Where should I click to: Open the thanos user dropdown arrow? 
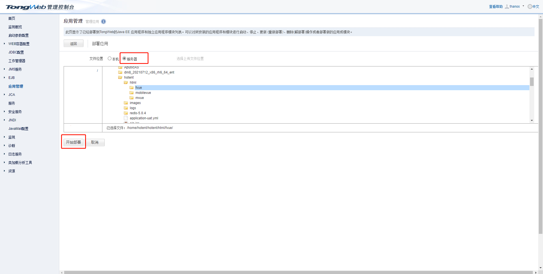[523, 6]
